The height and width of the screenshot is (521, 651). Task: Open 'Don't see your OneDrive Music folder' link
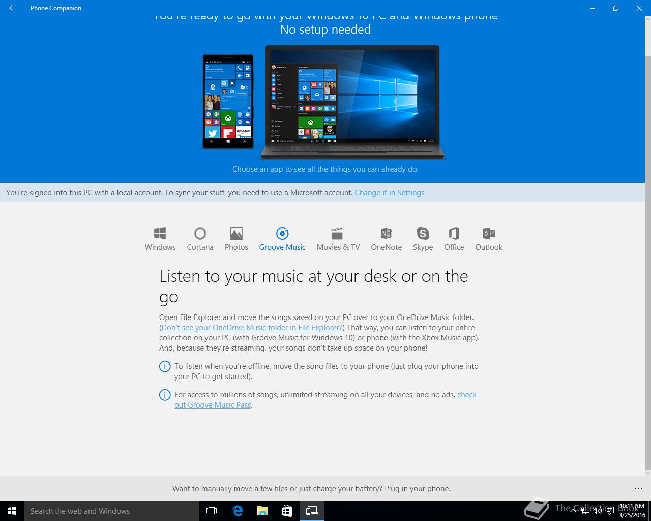[252, 328]
